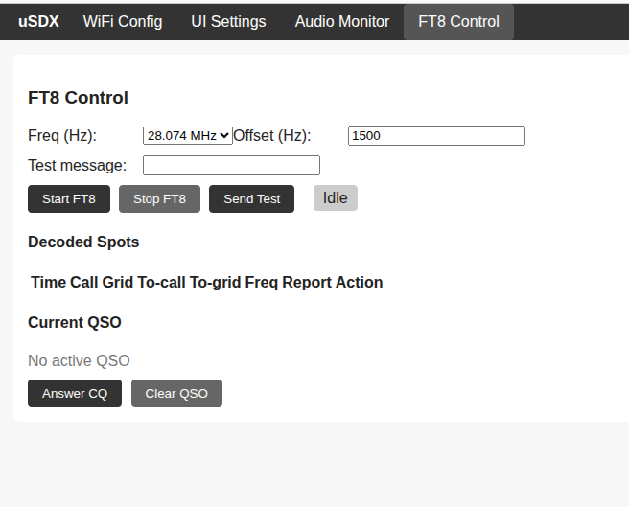Switch to the UI Settings tab
This screenshot has width=629, height=507.
tap(228, 21)
